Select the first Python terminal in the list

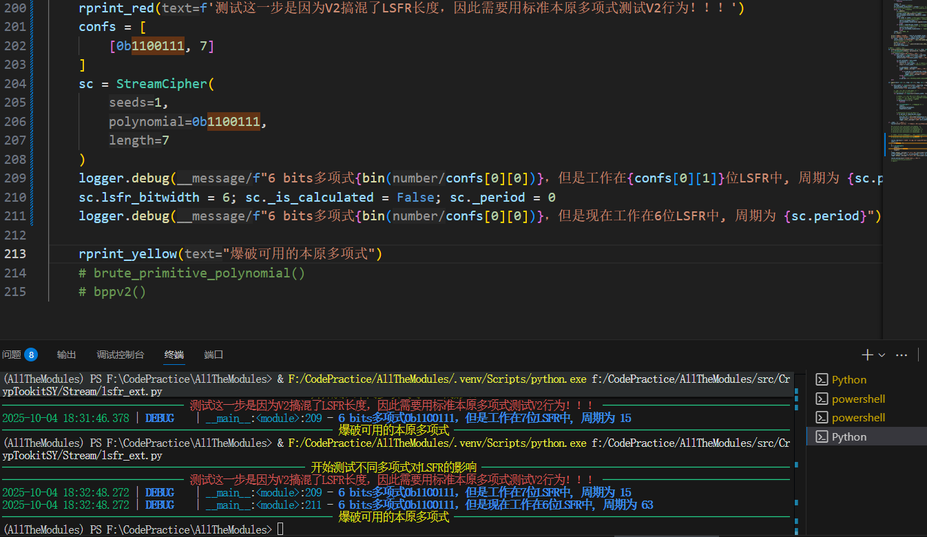coord(848,380)
